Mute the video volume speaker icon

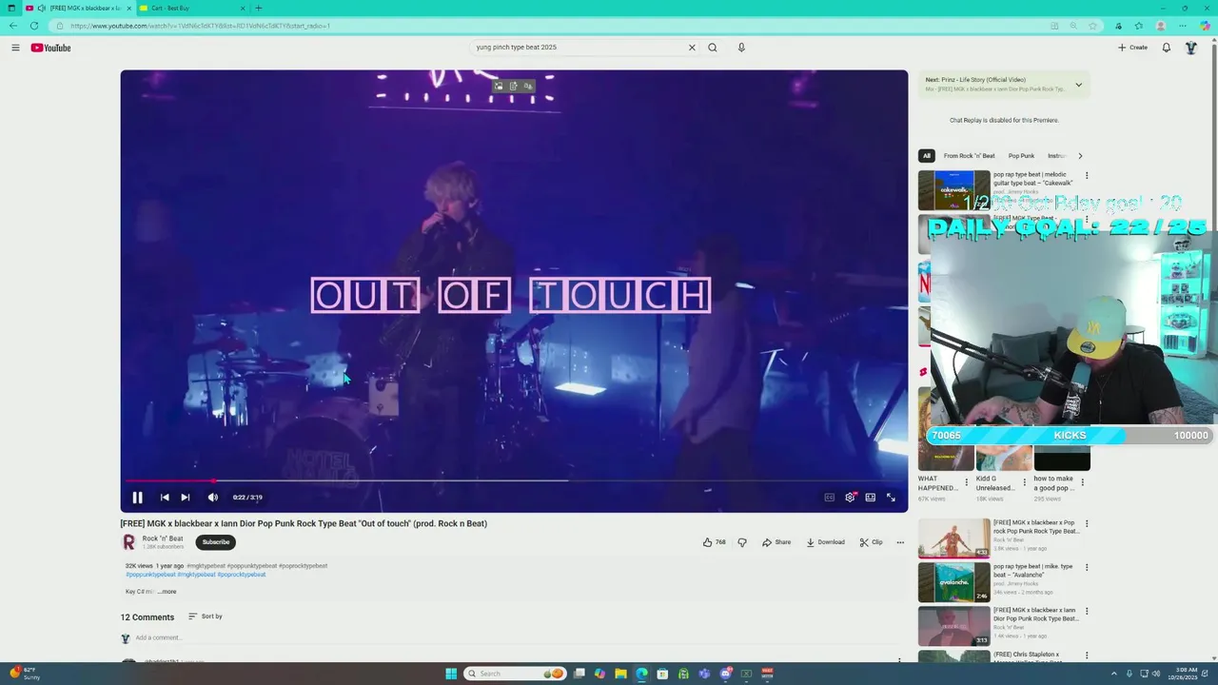[213, 498]
